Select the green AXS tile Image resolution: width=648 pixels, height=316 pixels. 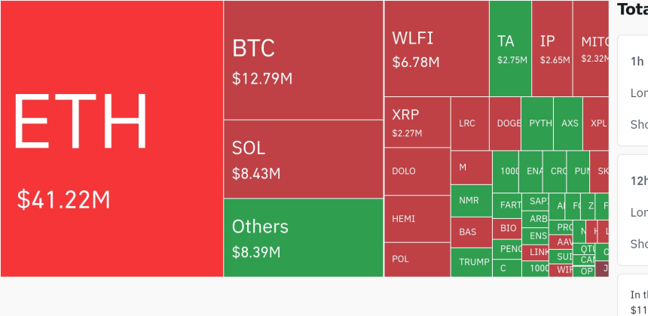coord(568,123)
